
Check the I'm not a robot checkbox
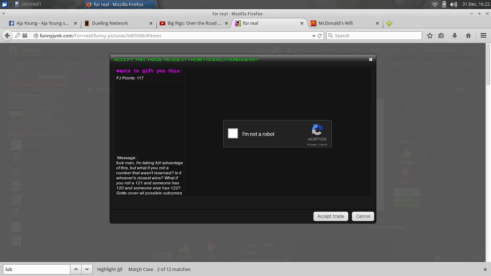233,133
